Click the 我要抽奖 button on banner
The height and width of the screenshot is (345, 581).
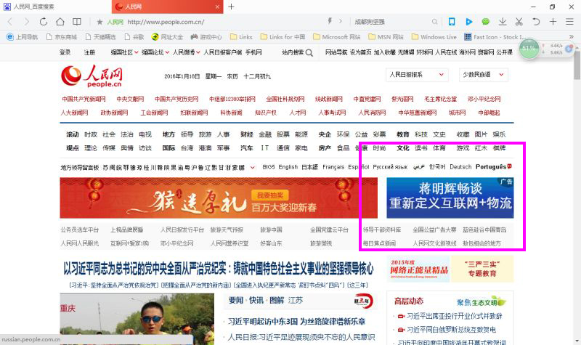coord(270,195)
